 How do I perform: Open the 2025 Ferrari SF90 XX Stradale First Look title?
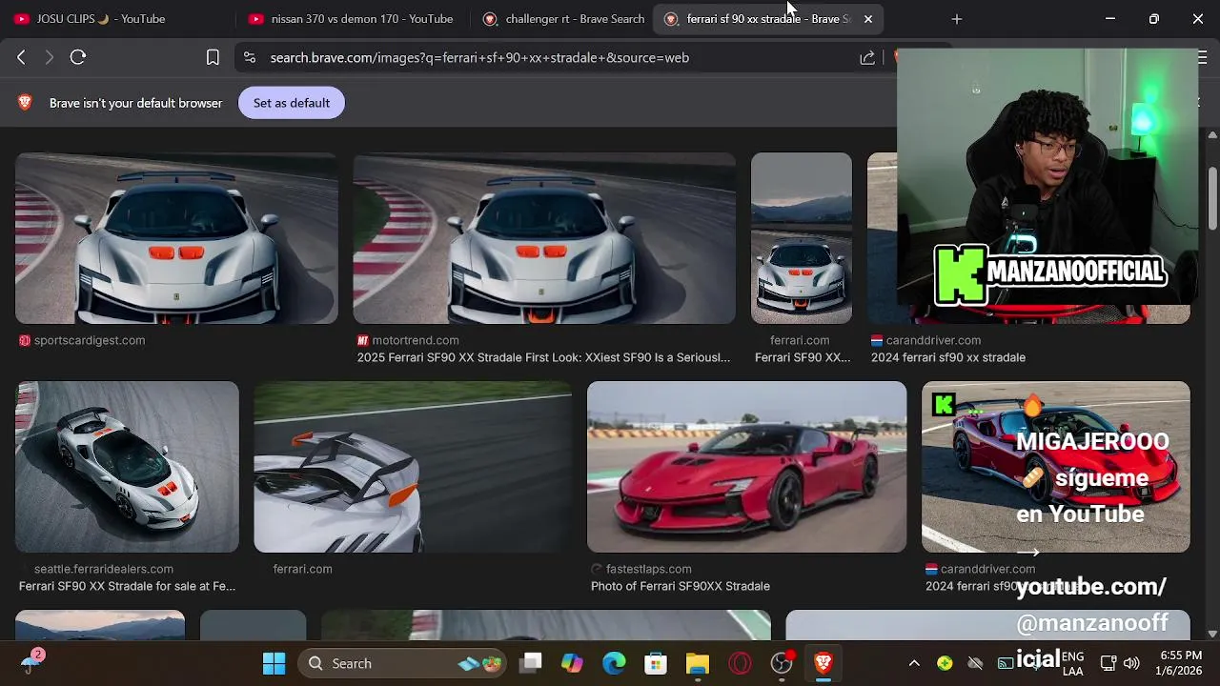(x=543, y=357)
